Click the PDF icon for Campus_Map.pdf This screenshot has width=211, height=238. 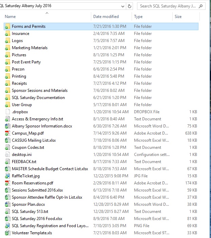[7, 133]
